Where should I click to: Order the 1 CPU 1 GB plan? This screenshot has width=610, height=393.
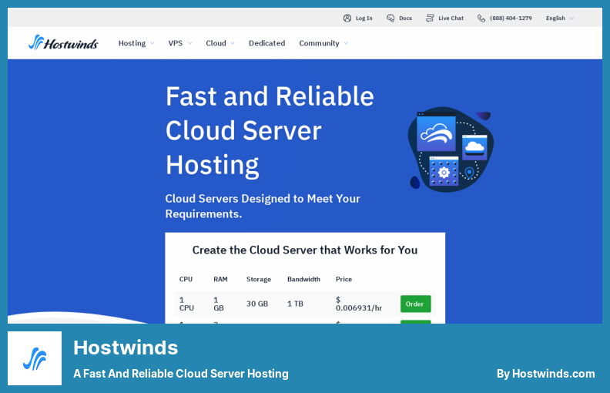point(415,304)
